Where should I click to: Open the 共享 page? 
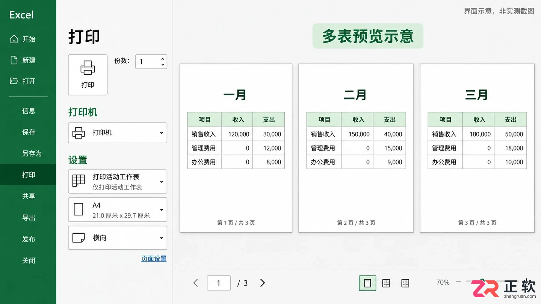click(x=29, y=196)
